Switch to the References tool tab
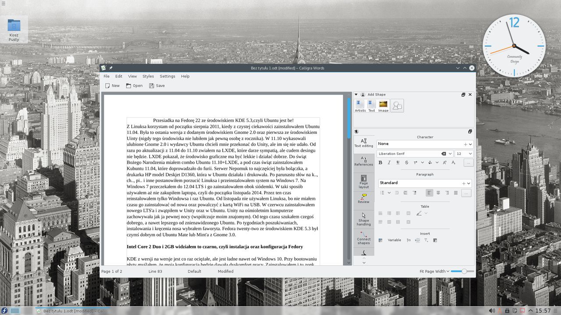 [x=364, y=161]
